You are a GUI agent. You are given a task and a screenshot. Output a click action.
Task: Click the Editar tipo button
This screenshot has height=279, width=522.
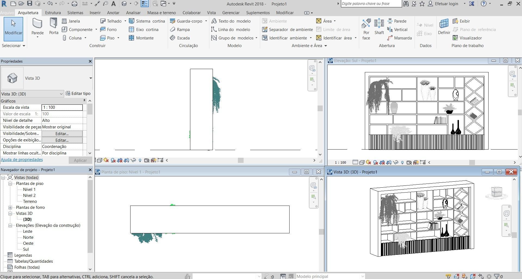[x=78, y=94]
